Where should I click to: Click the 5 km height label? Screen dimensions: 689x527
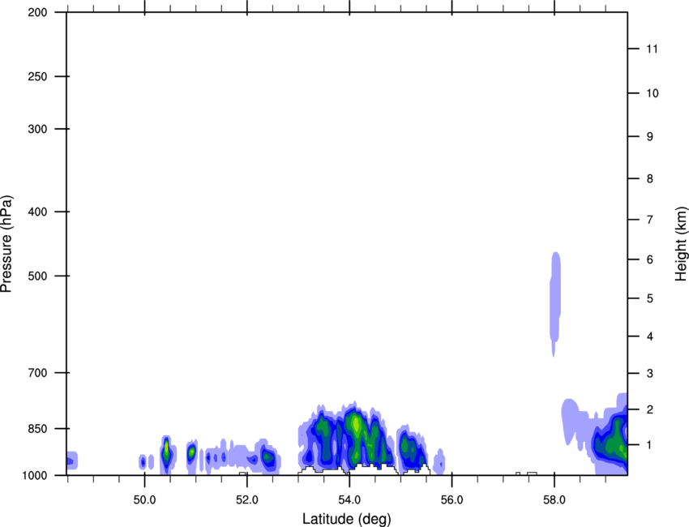coord(650,298)
